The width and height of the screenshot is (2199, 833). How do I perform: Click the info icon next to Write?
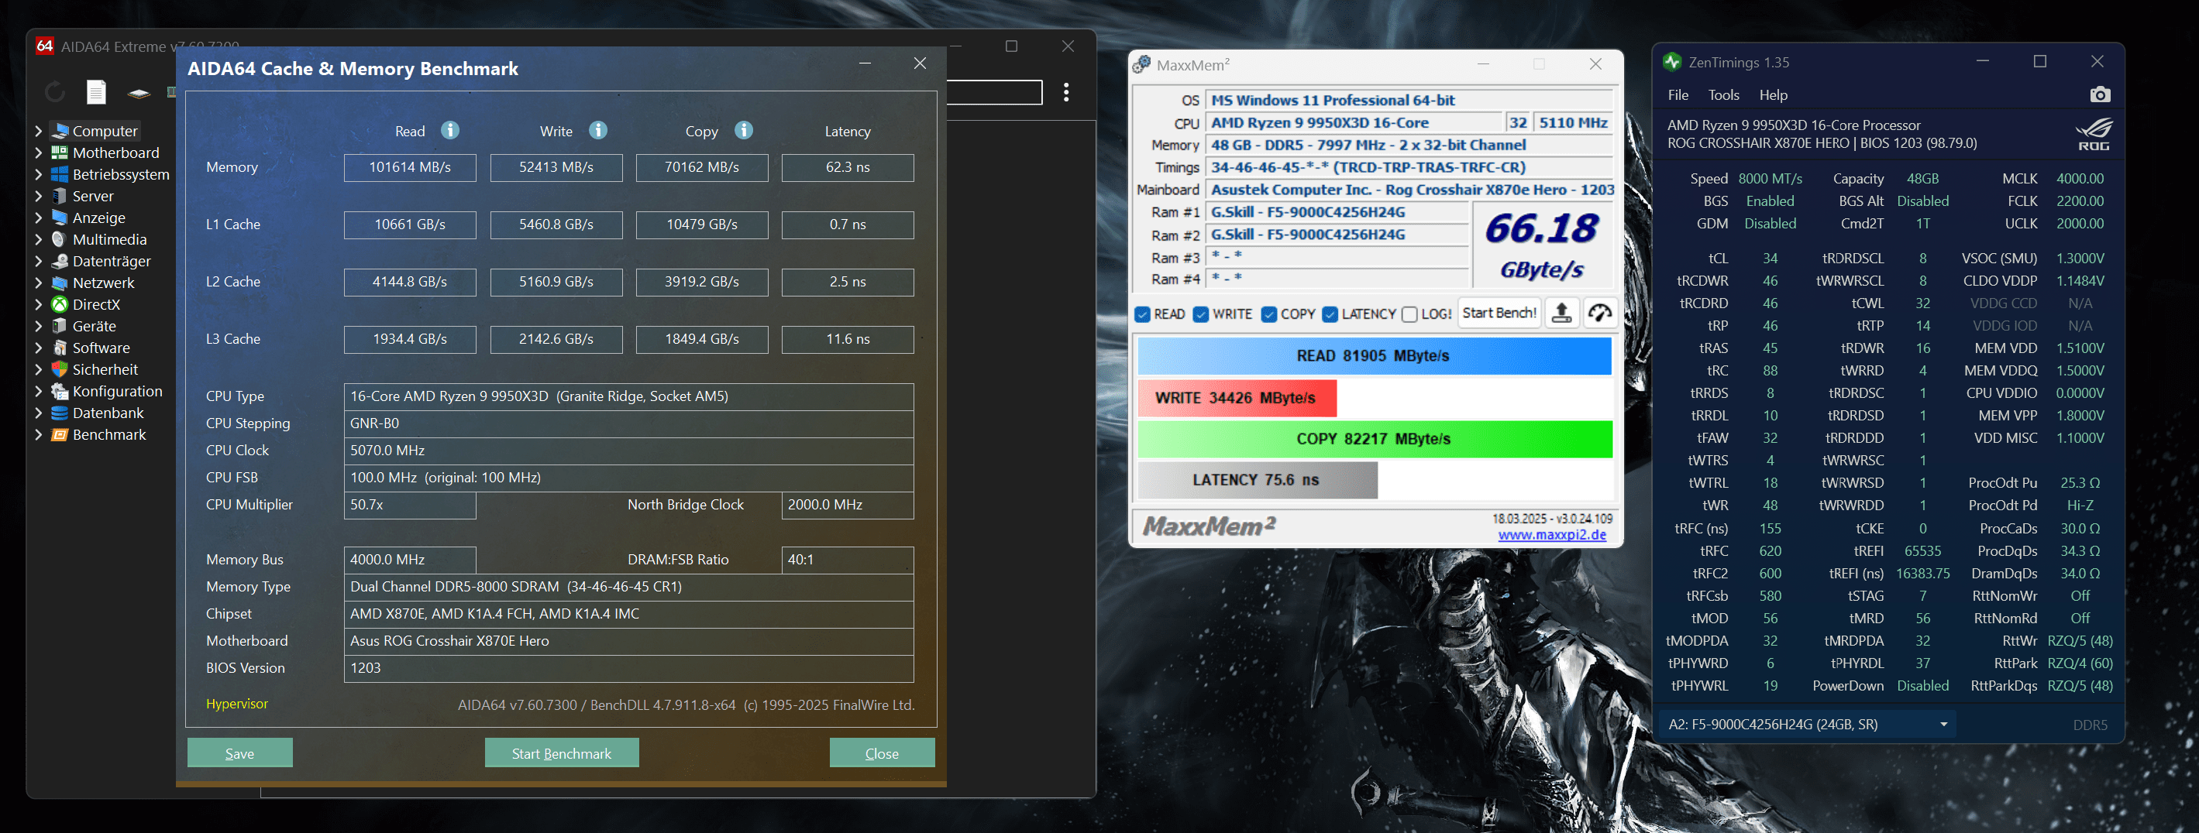[x=598, y=131]
